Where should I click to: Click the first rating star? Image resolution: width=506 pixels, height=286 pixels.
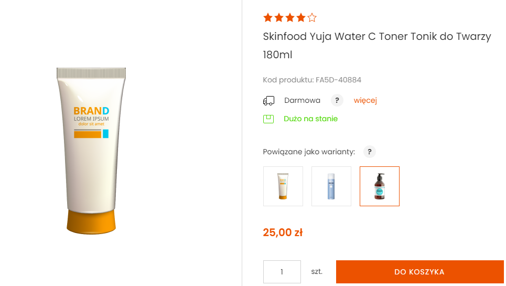click(x=267, y=18)
